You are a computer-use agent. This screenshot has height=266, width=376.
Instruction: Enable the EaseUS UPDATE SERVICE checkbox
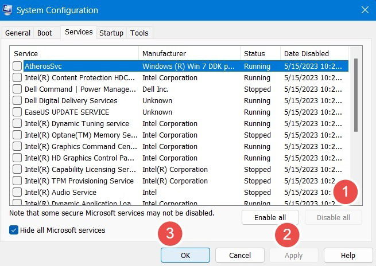click(17, 112)
